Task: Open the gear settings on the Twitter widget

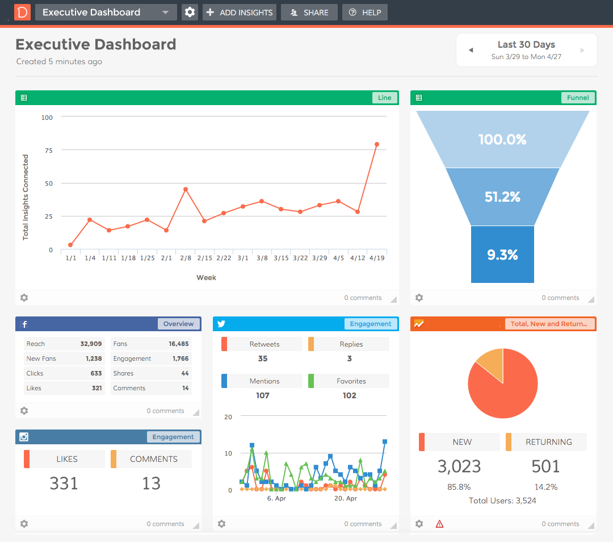Action: [221, 523]
